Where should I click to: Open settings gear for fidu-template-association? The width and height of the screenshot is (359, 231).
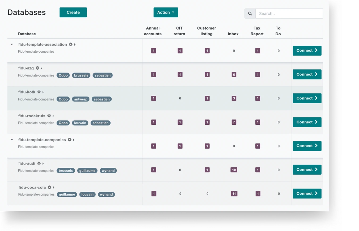(x=71, y=44)
